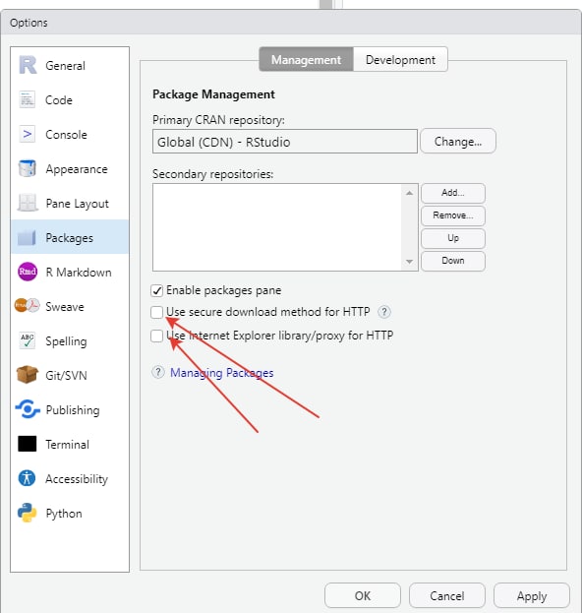Open Pane Layout settings
The image size is (582, 613).
point(70,203)
